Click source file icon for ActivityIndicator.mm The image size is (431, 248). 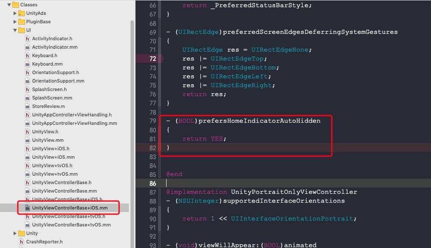[28, 47]
